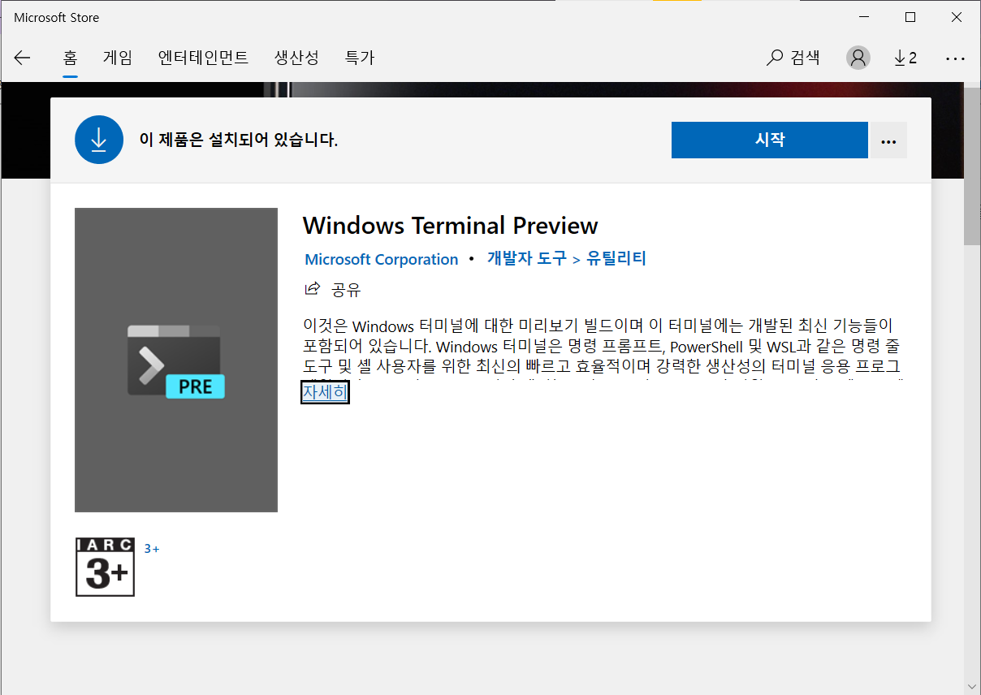Click the 검색 search button
The height and width of the screenshot is (695, 981).
click(793, 58)
